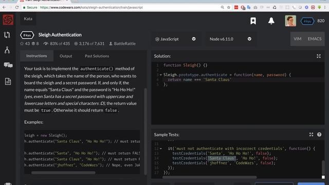Click the green download arrow extension icon
Image resolution: width=329 pixels, height=185 pixels.
click(319, 7)
